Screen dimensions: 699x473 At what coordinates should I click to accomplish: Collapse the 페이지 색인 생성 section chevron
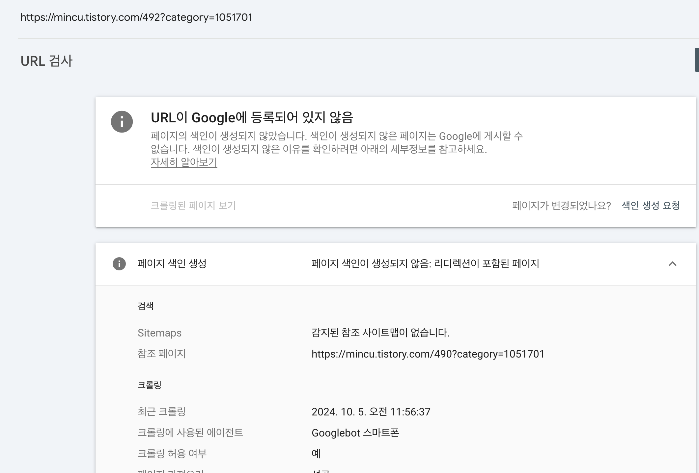click(672, 264)
